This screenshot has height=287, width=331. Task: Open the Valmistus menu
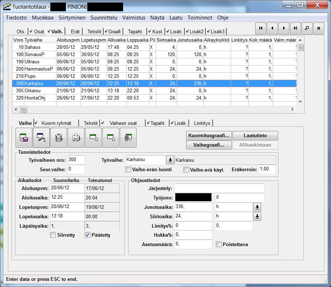click(134, 18)
